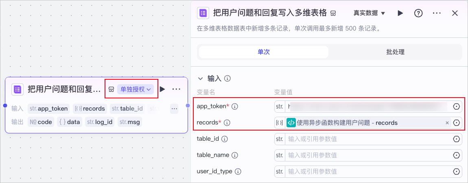Click the table_id input field
The height and width of the screenshot is (183, 468).
coord(368,139)
